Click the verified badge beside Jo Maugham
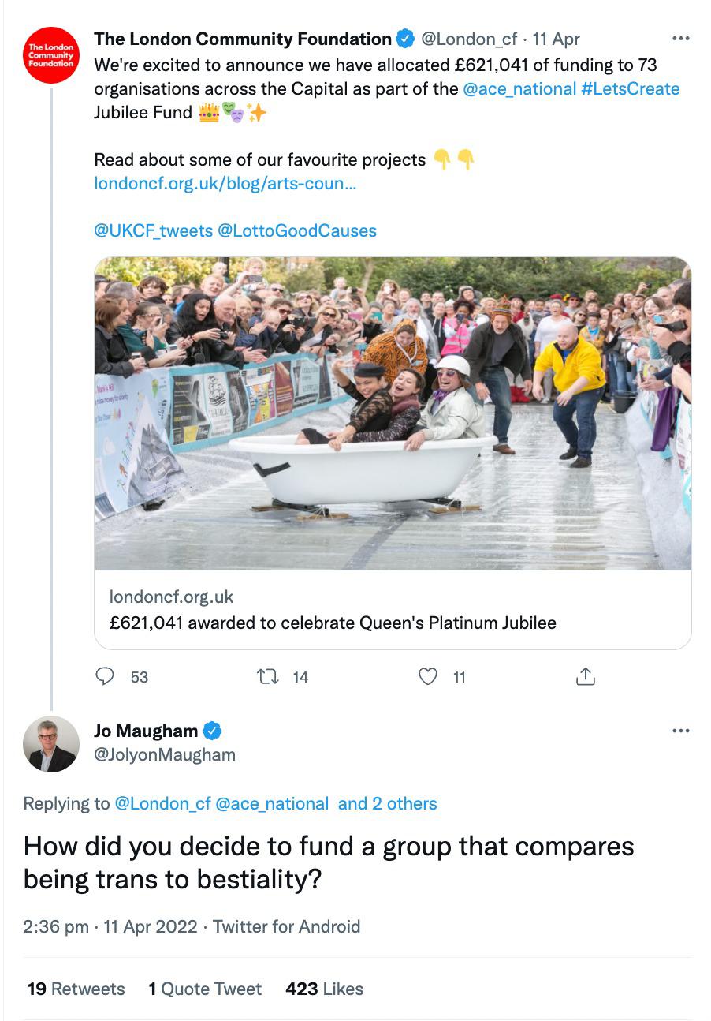 (x=213, y=731)
